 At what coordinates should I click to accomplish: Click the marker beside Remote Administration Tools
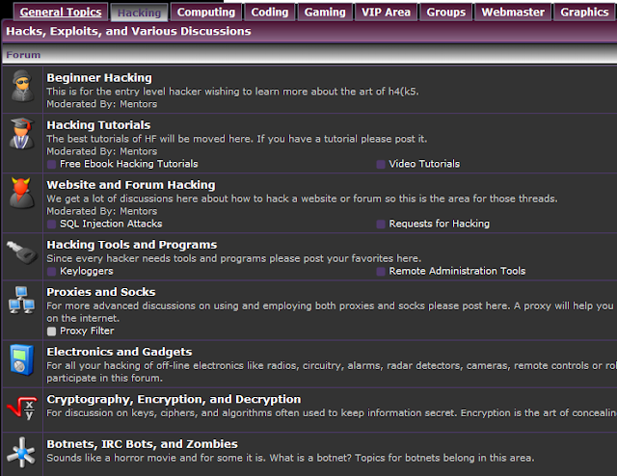[381, 272]
